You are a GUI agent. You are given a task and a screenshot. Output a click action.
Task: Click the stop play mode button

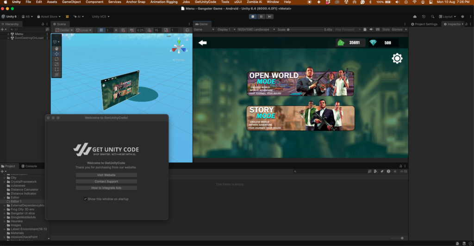tap(253, 17)
